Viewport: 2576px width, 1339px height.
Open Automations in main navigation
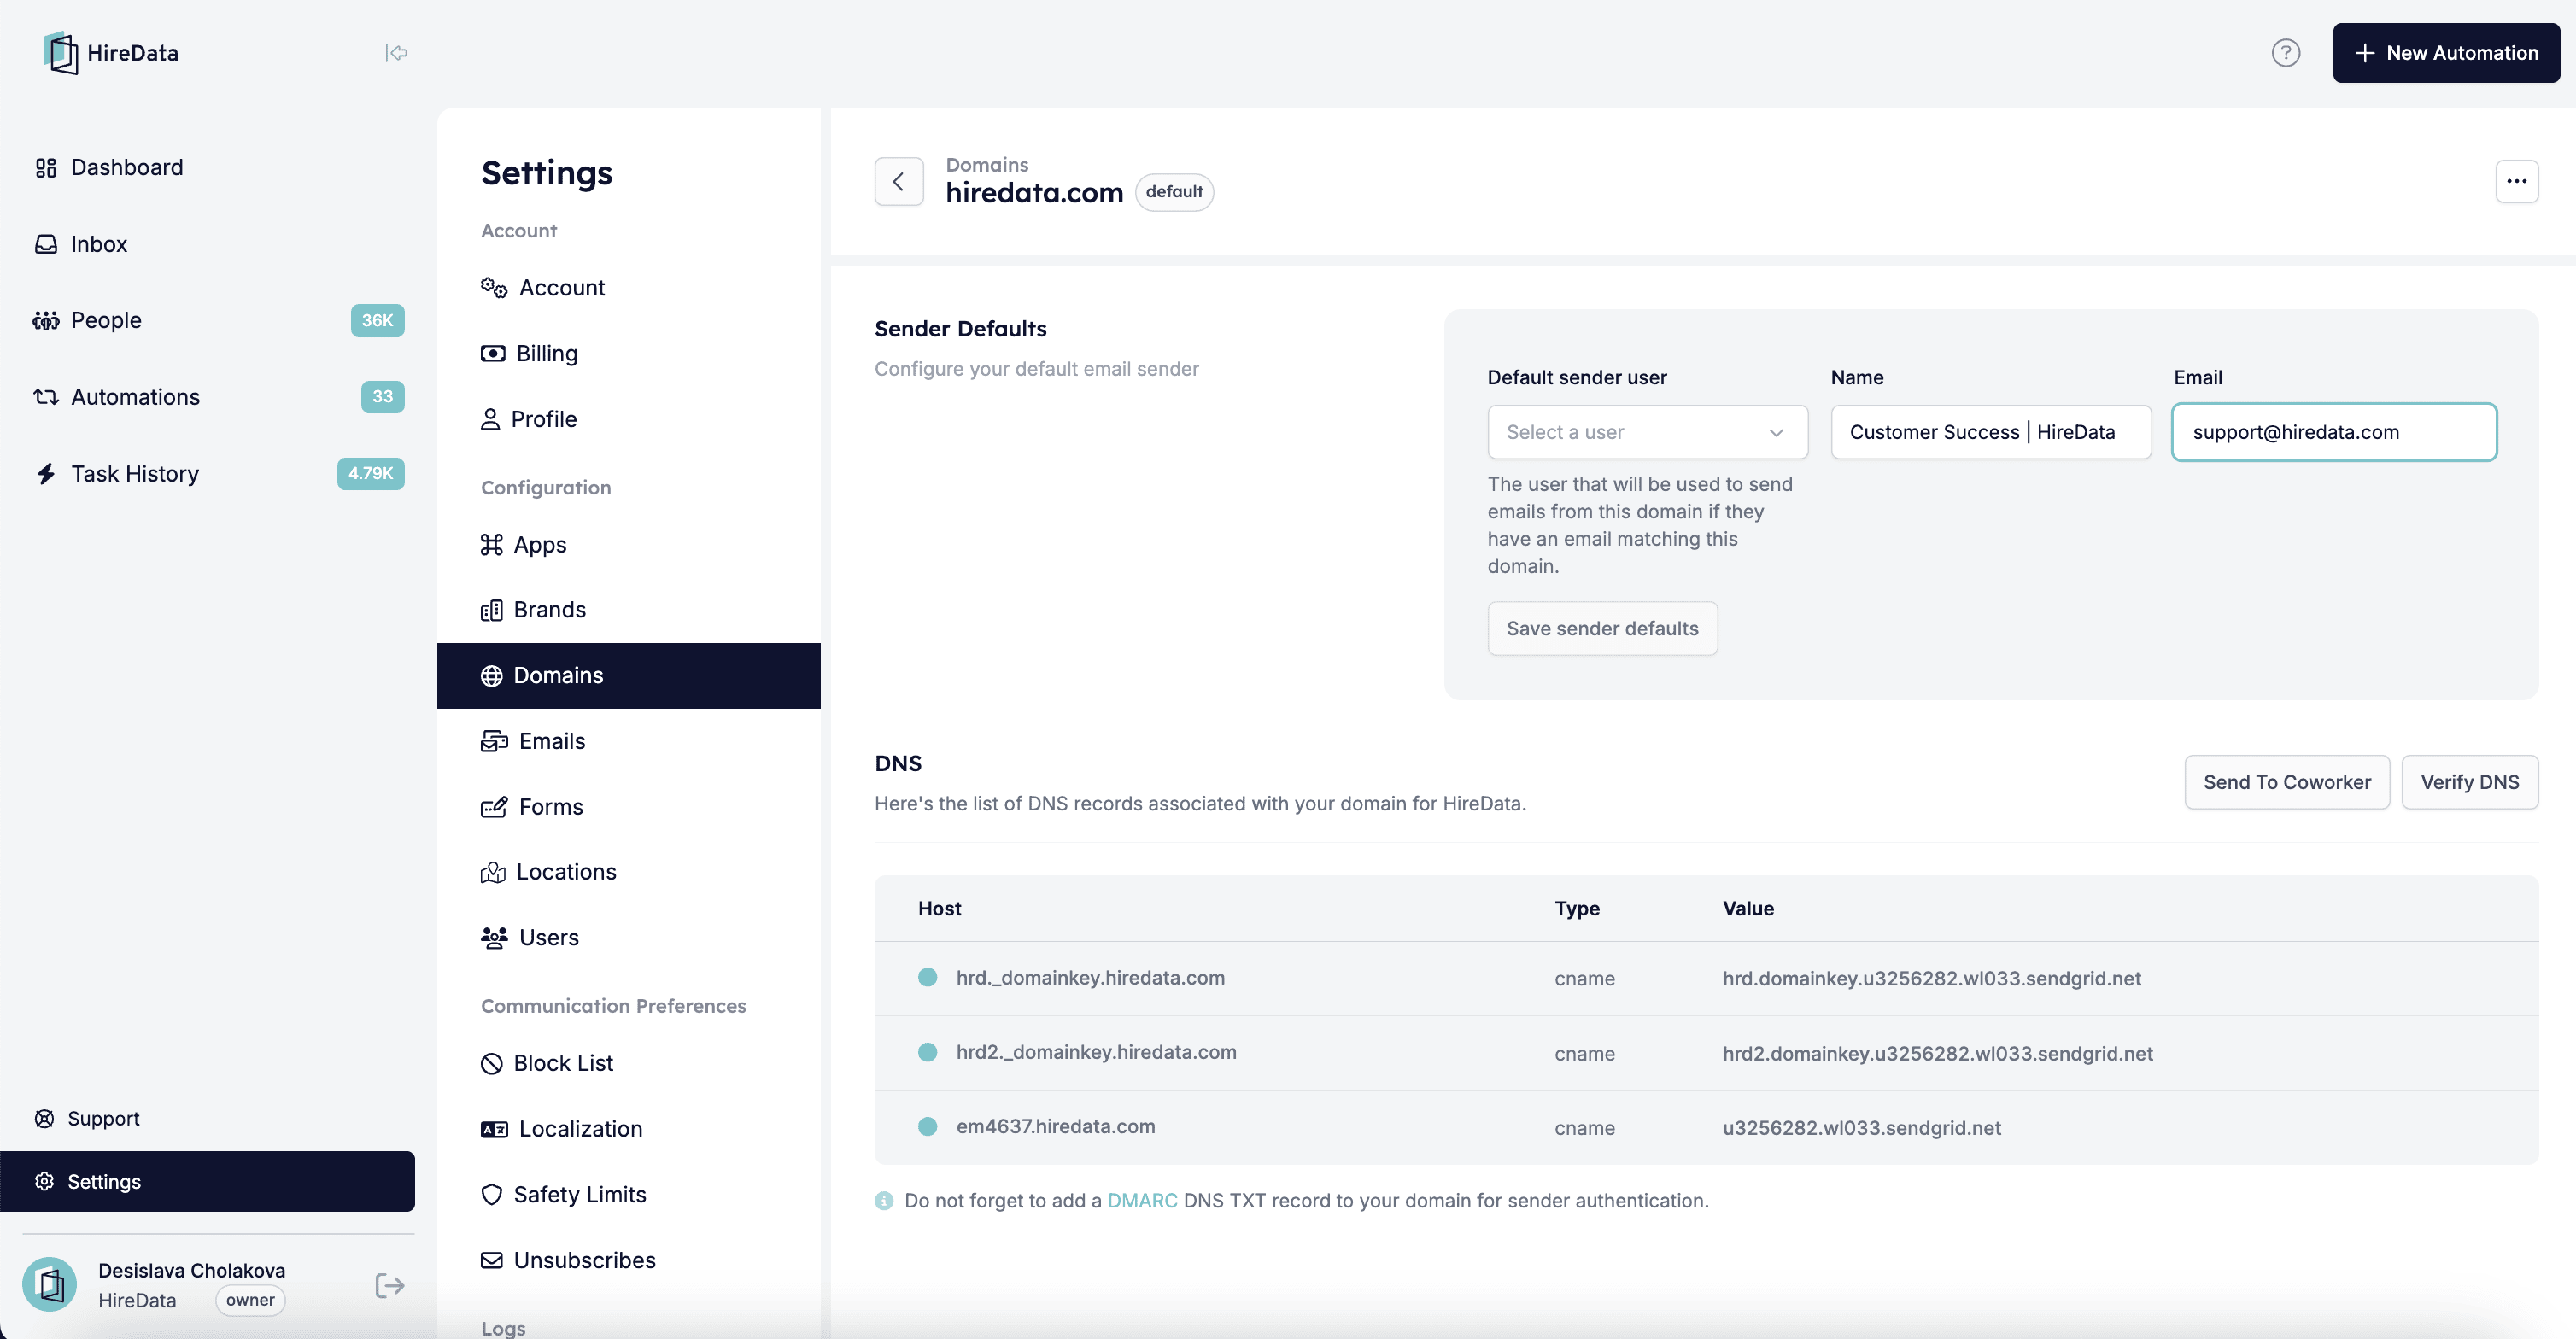[x=135, y=397]
